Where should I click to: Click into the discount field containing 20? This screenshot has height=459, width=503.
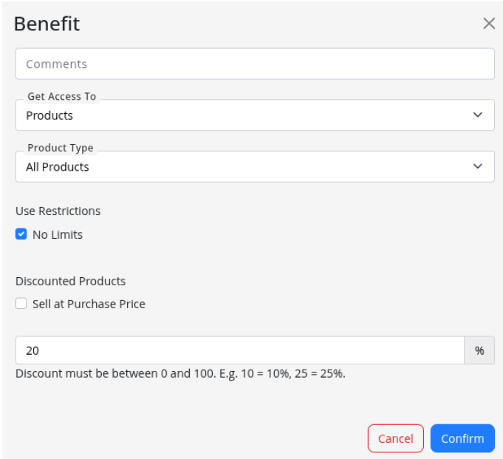[x=240, y=351]
